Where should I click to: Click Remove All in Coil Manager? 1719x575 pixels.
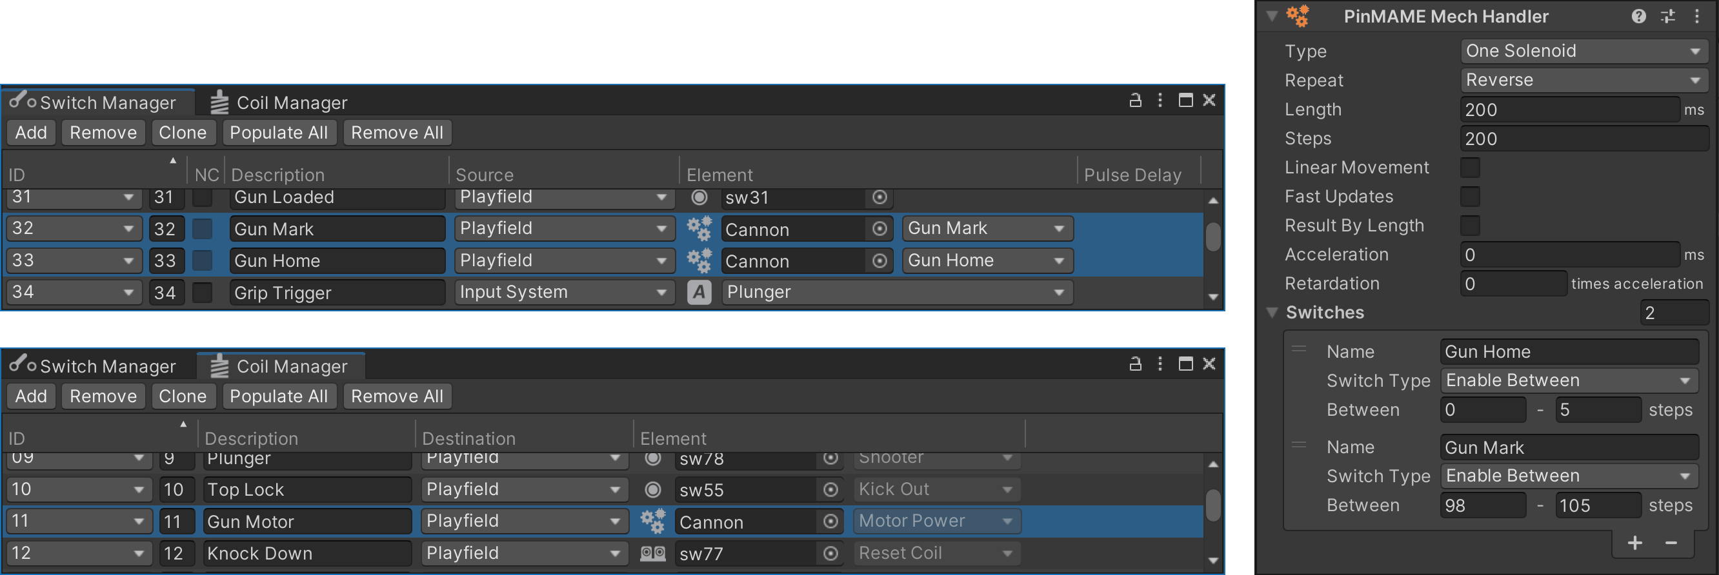[397, 396]
